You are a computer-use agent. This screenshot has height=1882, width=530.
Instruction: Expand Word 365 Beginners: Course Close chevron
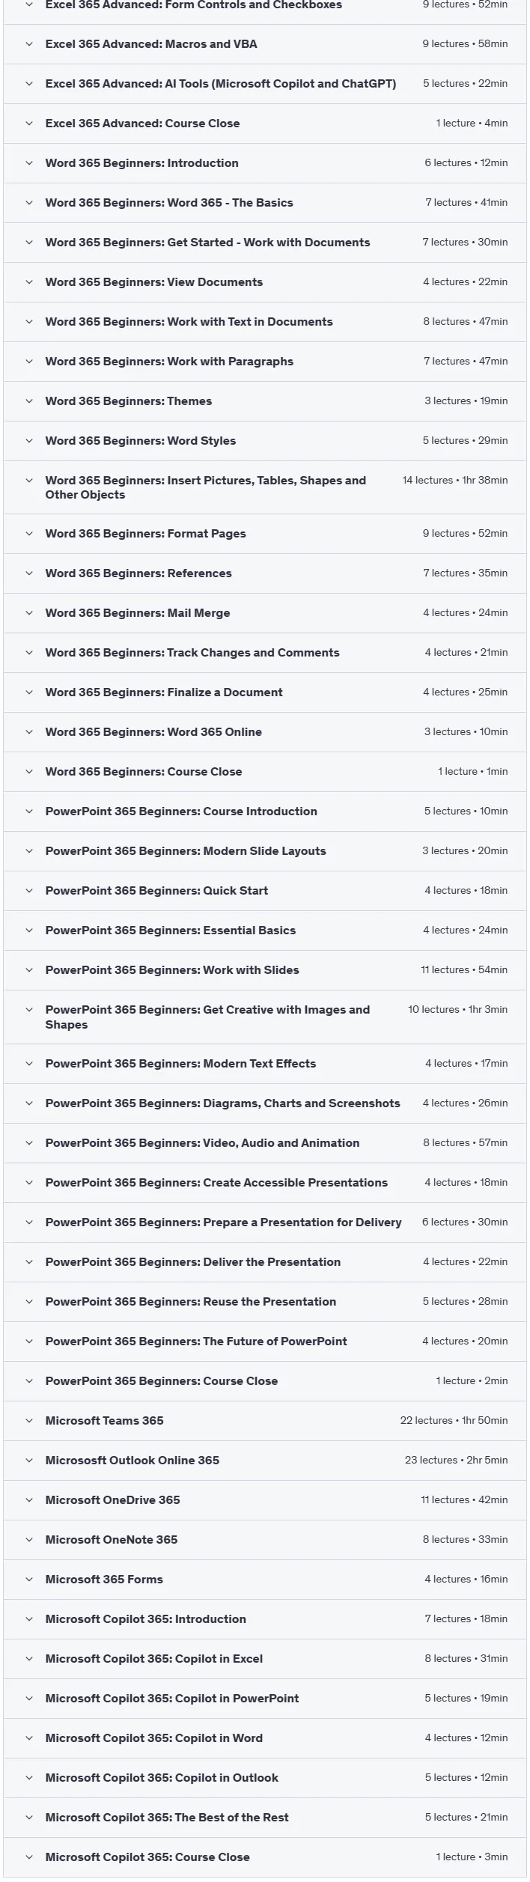click(29, 772)
